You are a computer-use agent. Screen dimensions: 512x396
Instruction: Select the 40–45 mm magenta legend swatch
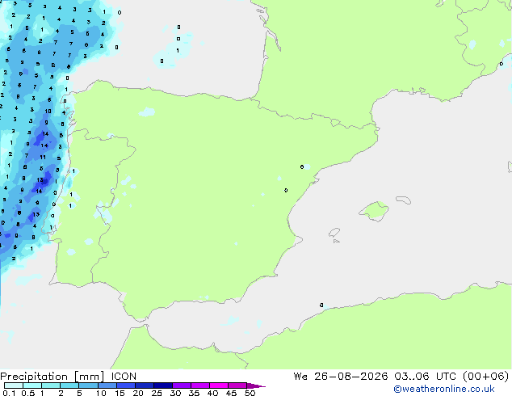click(219, 385)
